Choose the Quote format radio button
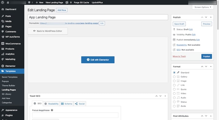 coord(174,89)
